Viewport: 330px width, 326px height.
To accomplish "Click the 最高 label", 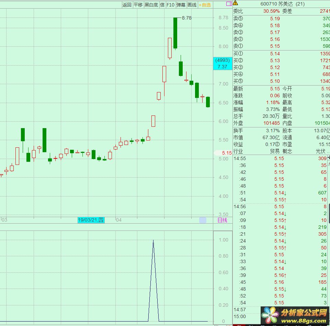I will tap(287, 103).
